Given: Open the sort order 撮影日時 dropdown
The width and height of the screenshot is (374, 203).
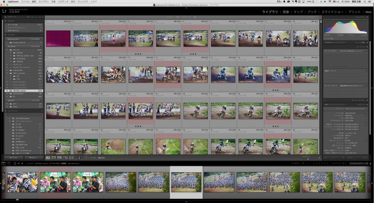Looking at the screenshot, I should [102, 158].
